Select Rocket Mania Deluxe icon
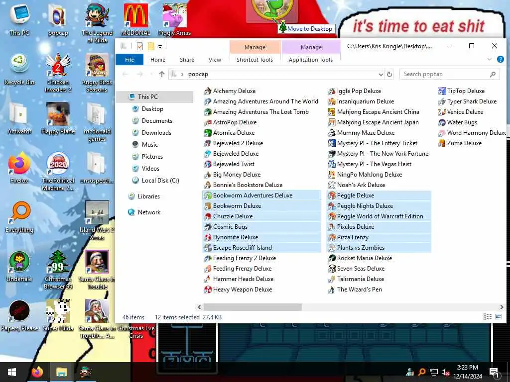This screenshot has height=382, width=510. 332,258
